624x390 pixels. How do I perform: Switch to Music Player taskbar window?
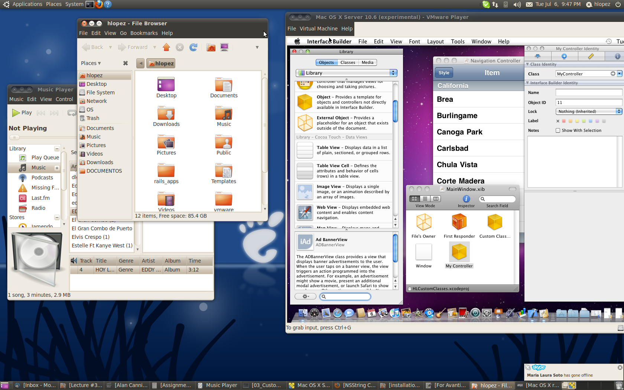(x=218, y=385)
